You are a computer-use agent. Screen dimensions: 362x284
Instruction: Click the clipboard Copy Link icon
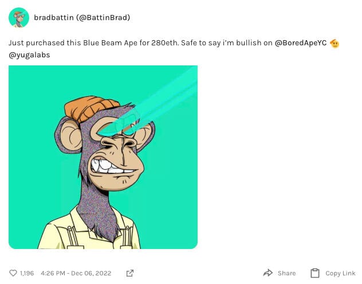coord(315,273)
